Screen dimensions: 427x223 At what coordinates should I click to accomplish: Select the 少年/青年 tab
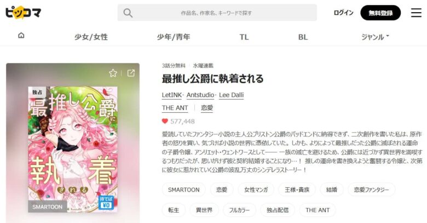(x=174, y=37)
